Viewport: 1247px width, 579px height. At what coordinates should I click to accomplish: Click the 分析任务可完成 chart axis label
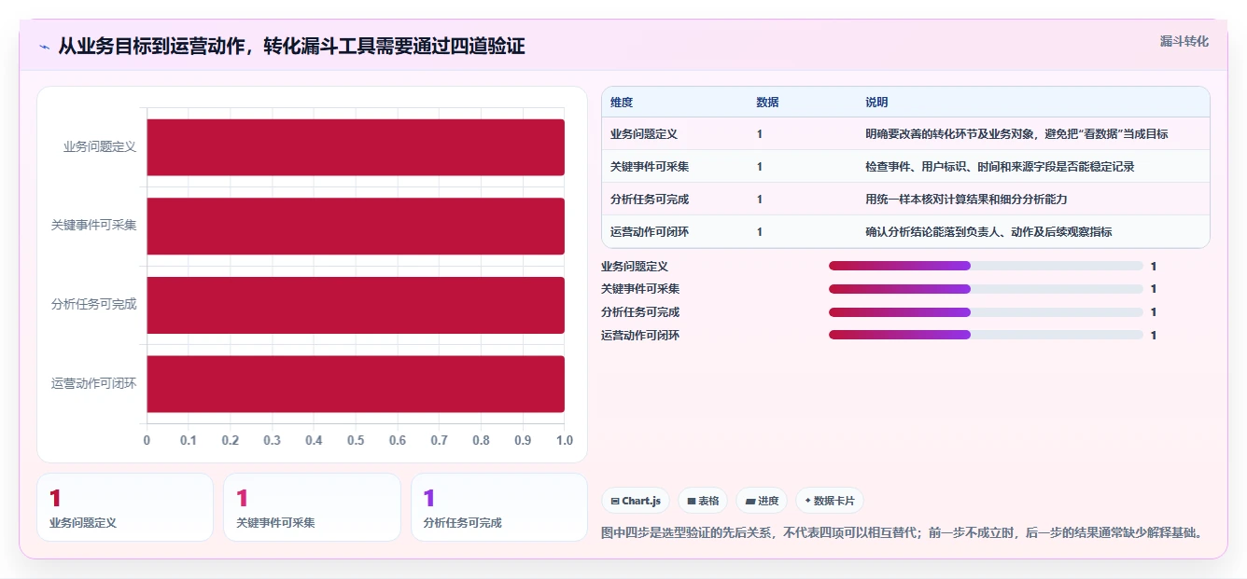tap(94, 305)
